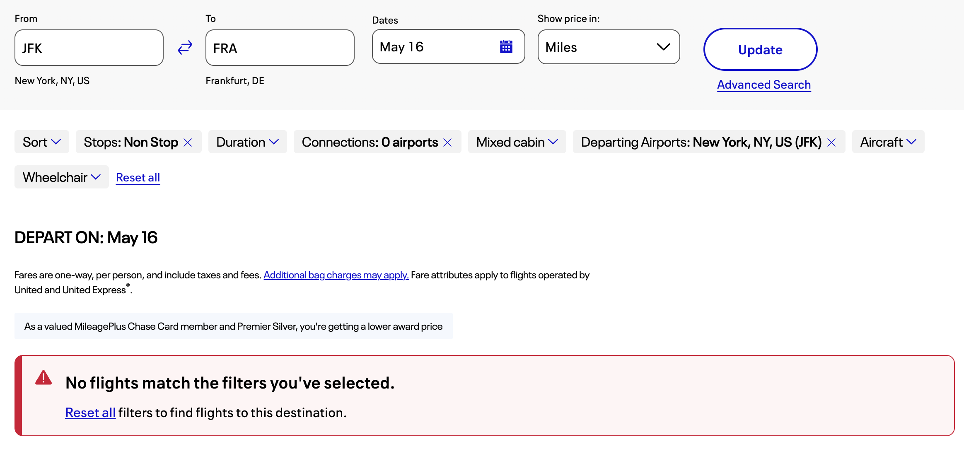Screen dimensions: 964x449
Task: Click the red warning triangle icon
Action: (43, 378)
